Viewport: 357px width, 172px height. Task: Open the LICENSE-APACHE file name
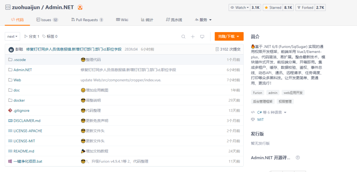coord(28,131)
